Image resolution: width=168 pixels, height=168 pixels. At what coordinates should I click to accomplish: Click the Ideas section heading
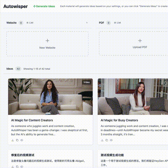click(x=10, y=69)
